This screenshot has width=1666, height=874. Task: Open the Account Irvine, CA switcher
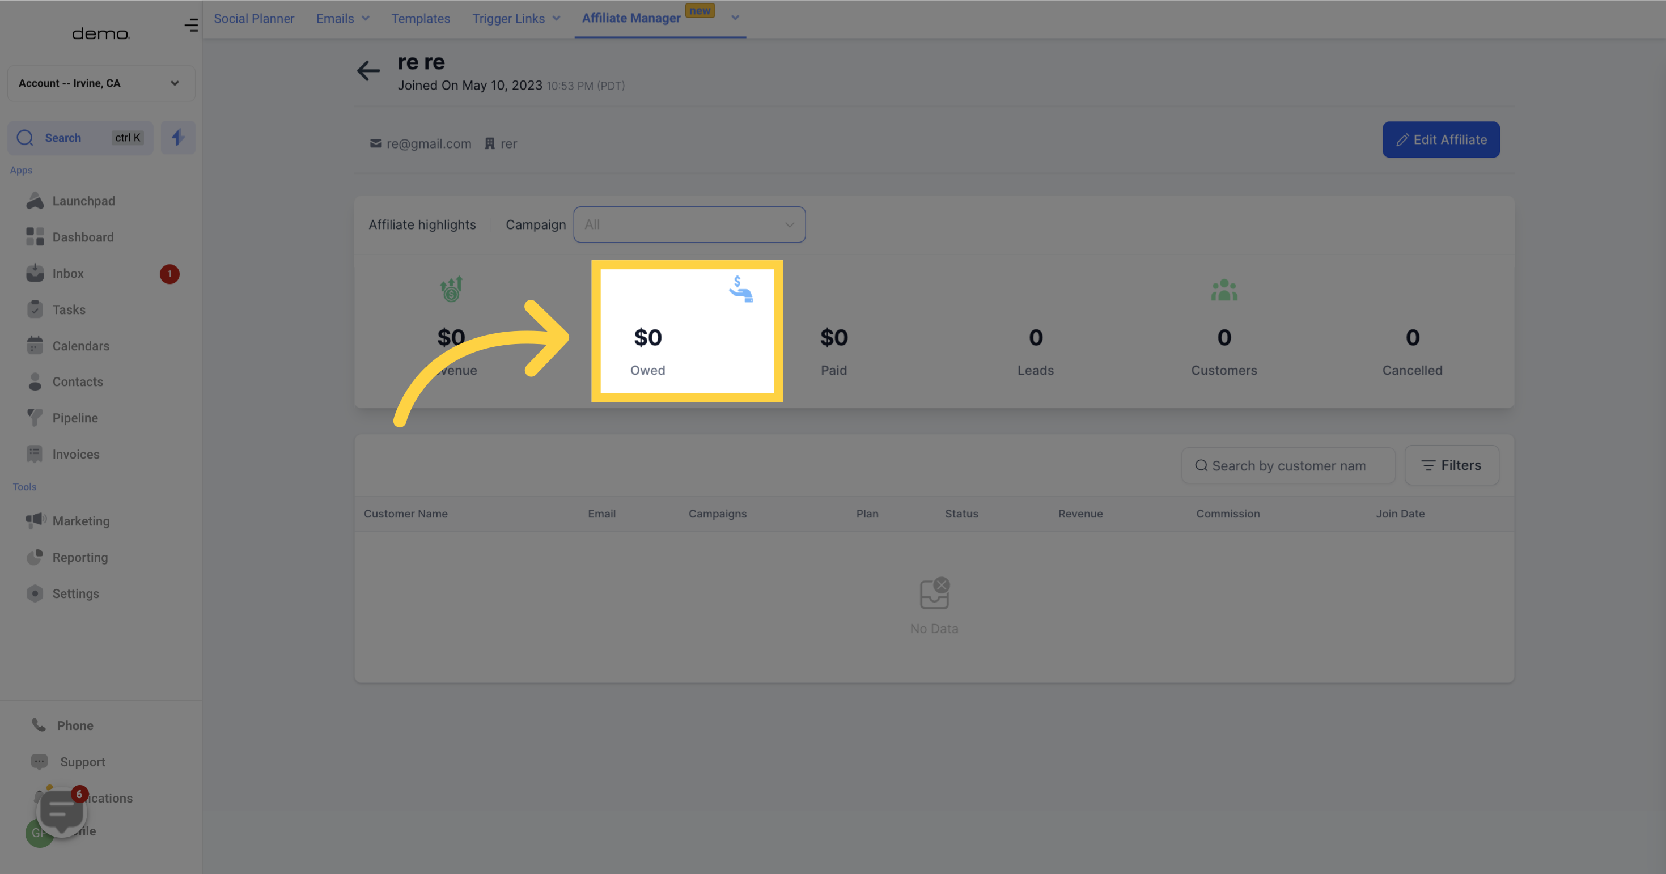101,83
